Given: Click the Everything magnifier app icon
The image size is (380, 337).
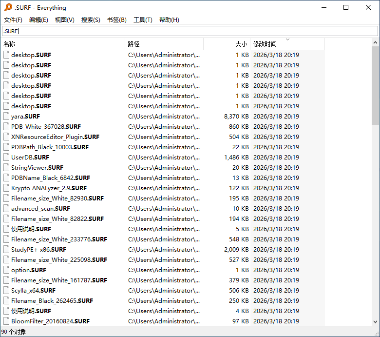Looking at the screenshot, I should (x=8, y=7).
